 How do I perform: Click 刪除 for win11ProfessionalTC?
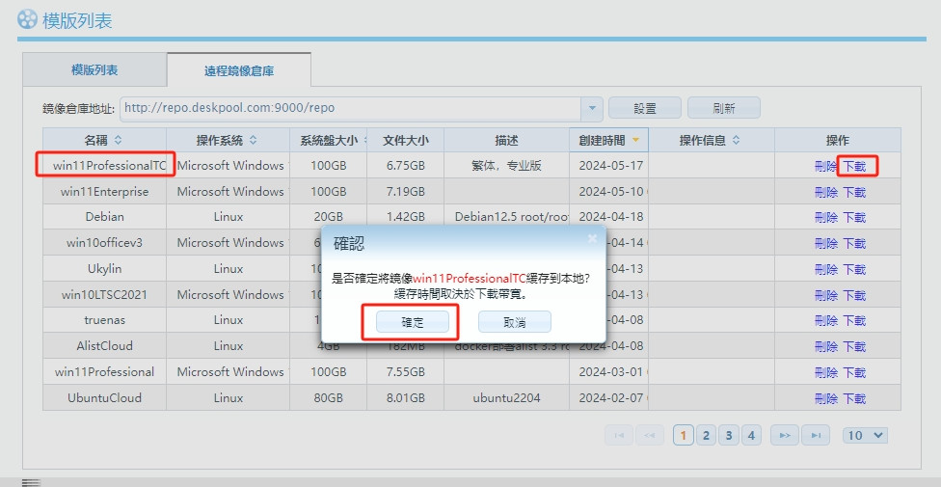coord(825,166)
